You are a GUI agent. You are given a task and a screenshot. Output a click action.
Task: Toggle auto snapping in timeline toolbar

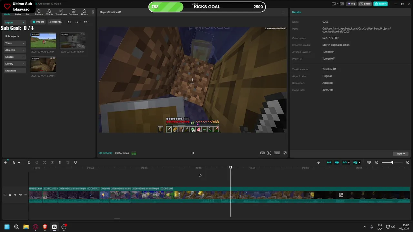pyautogui.click(x=337, y=162)
